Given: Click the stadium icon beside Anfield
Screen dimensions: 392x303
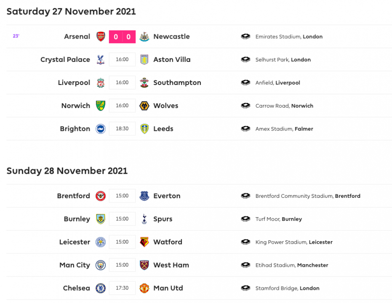Looking at the screenshot, I should [245, 83].
